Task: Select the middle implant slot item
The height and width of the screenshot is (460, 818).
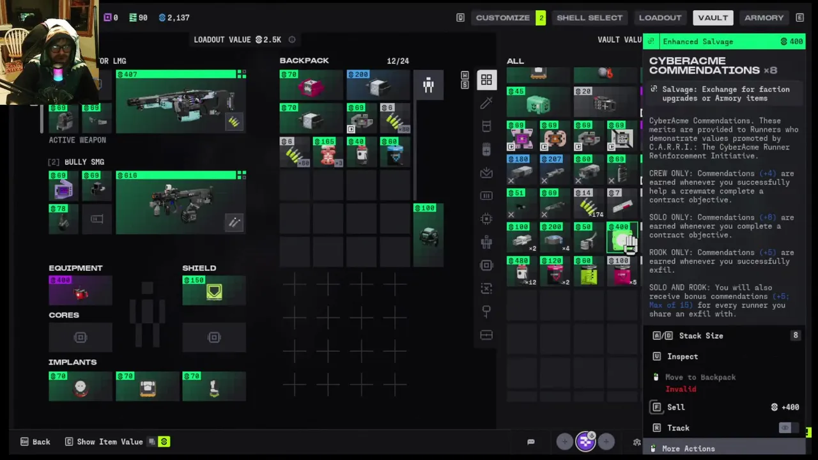Action: (x=148, y=386)
